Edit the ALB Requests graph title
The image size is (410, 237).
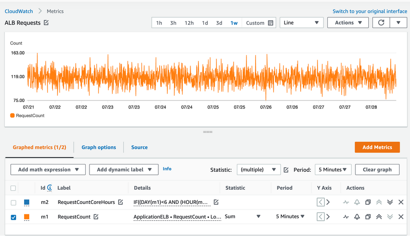pyautogui.click(x=46, y=23)
